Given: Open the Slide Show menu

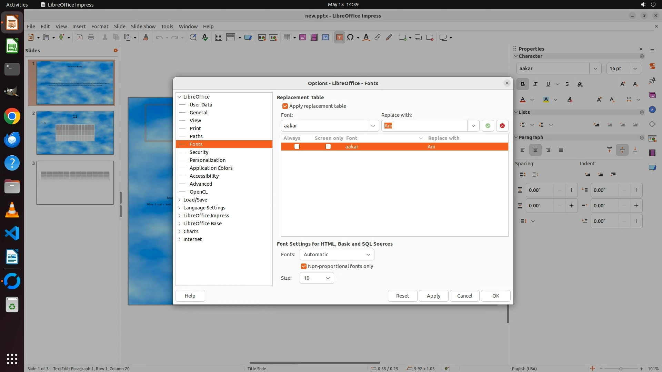Looking at the screenshot, I should [x=143, y=27].
